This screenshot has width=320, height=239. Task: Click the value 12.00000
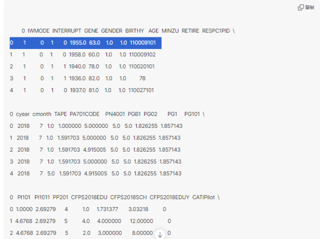[141, 221]
